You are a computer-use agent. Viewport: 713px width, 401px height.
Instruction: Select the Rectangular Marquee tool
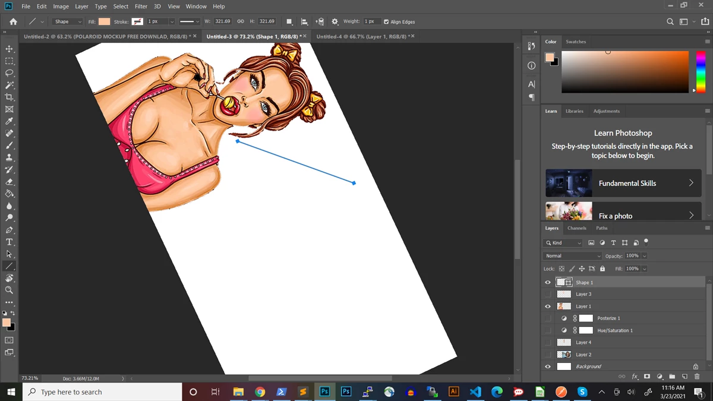click(x=10, y=61)
